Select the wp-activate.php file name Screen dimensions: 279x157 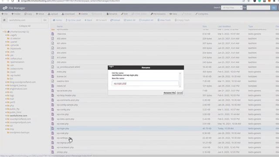click(x=64, y=91)
